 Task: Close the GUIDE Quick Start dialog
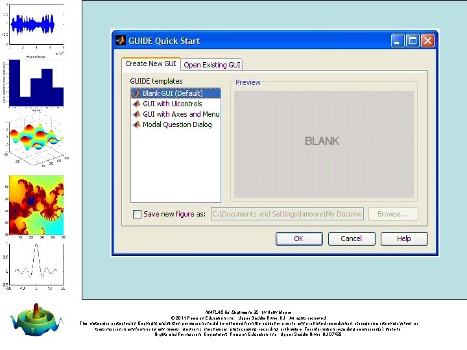tap(427, 40)
